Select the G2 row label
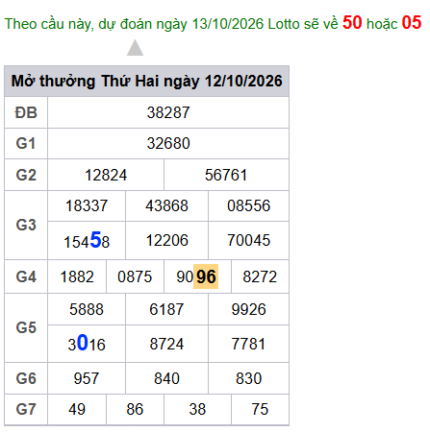 coord(26,175)
